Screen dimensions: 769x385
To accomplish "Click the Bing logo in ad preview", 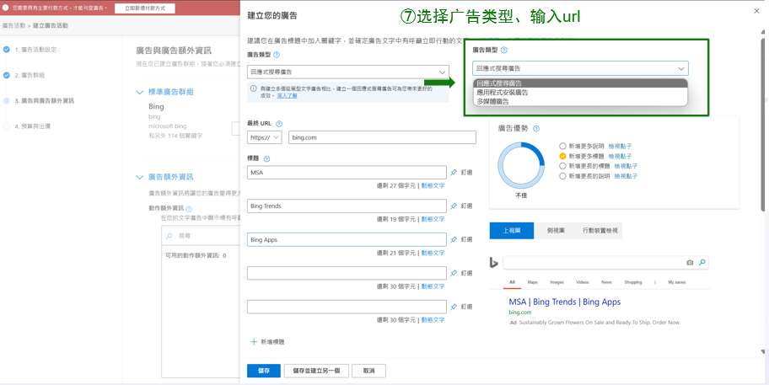I will 493,263.
